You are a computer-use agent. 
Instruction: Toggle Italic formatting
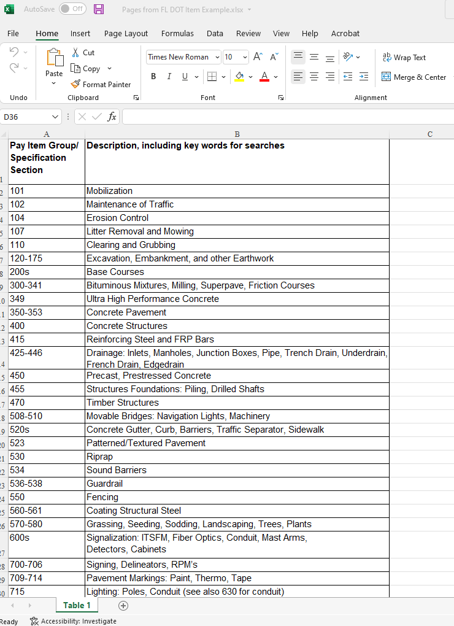click(169, 76)
